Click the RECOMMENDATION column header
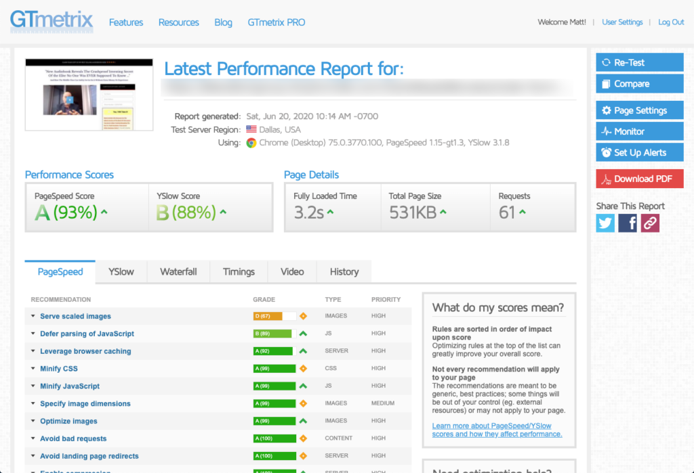 (60, 299)
